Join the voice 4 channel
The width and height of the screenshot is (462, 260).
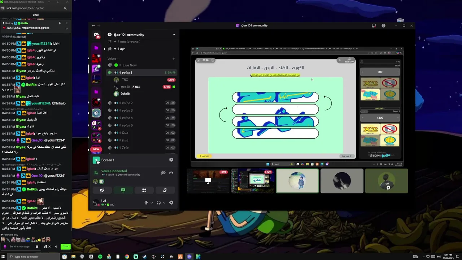[141, 118]
